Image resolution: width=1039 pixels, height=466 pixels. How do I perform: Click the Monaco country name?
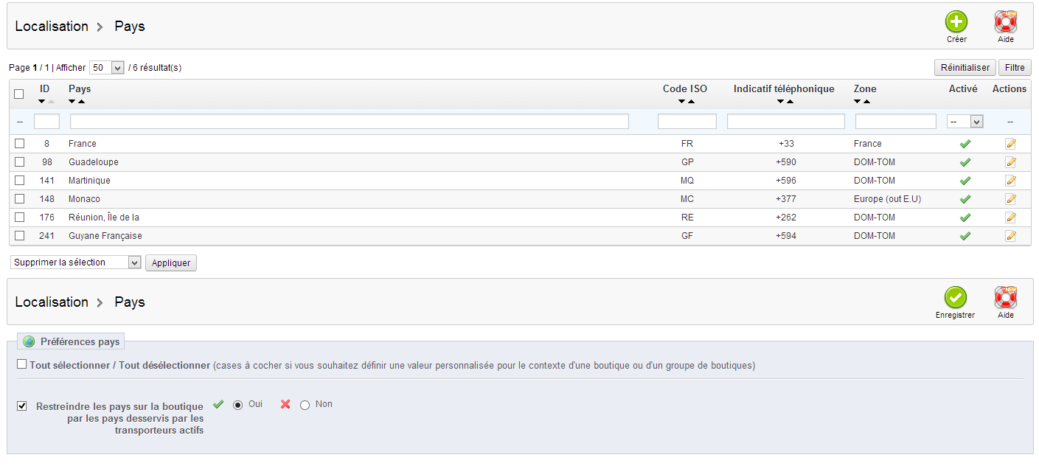[x=84, y=199]
